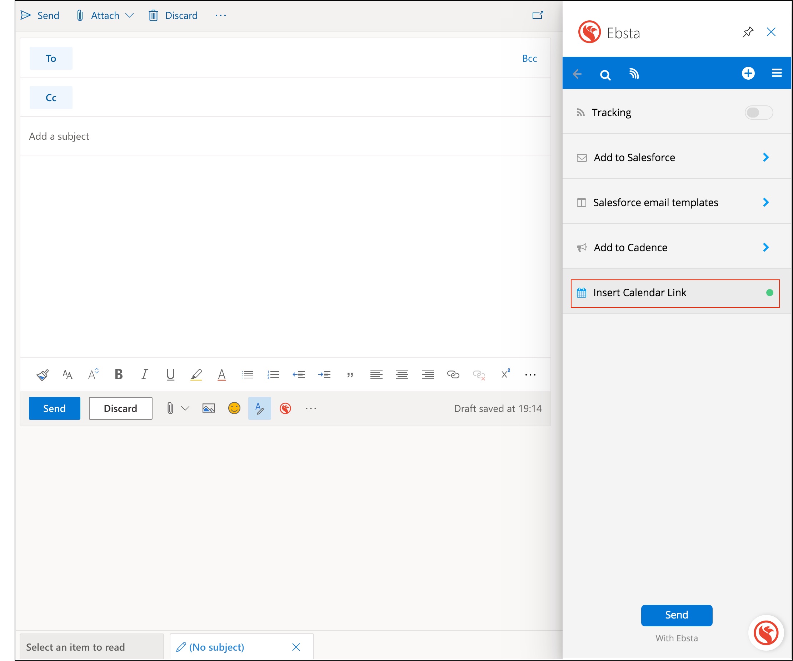The width and height of the screenshot is (793, 661).
Task: Click the Send With Ebsta button
Action: pyautogui.click(x=676, y=615)
